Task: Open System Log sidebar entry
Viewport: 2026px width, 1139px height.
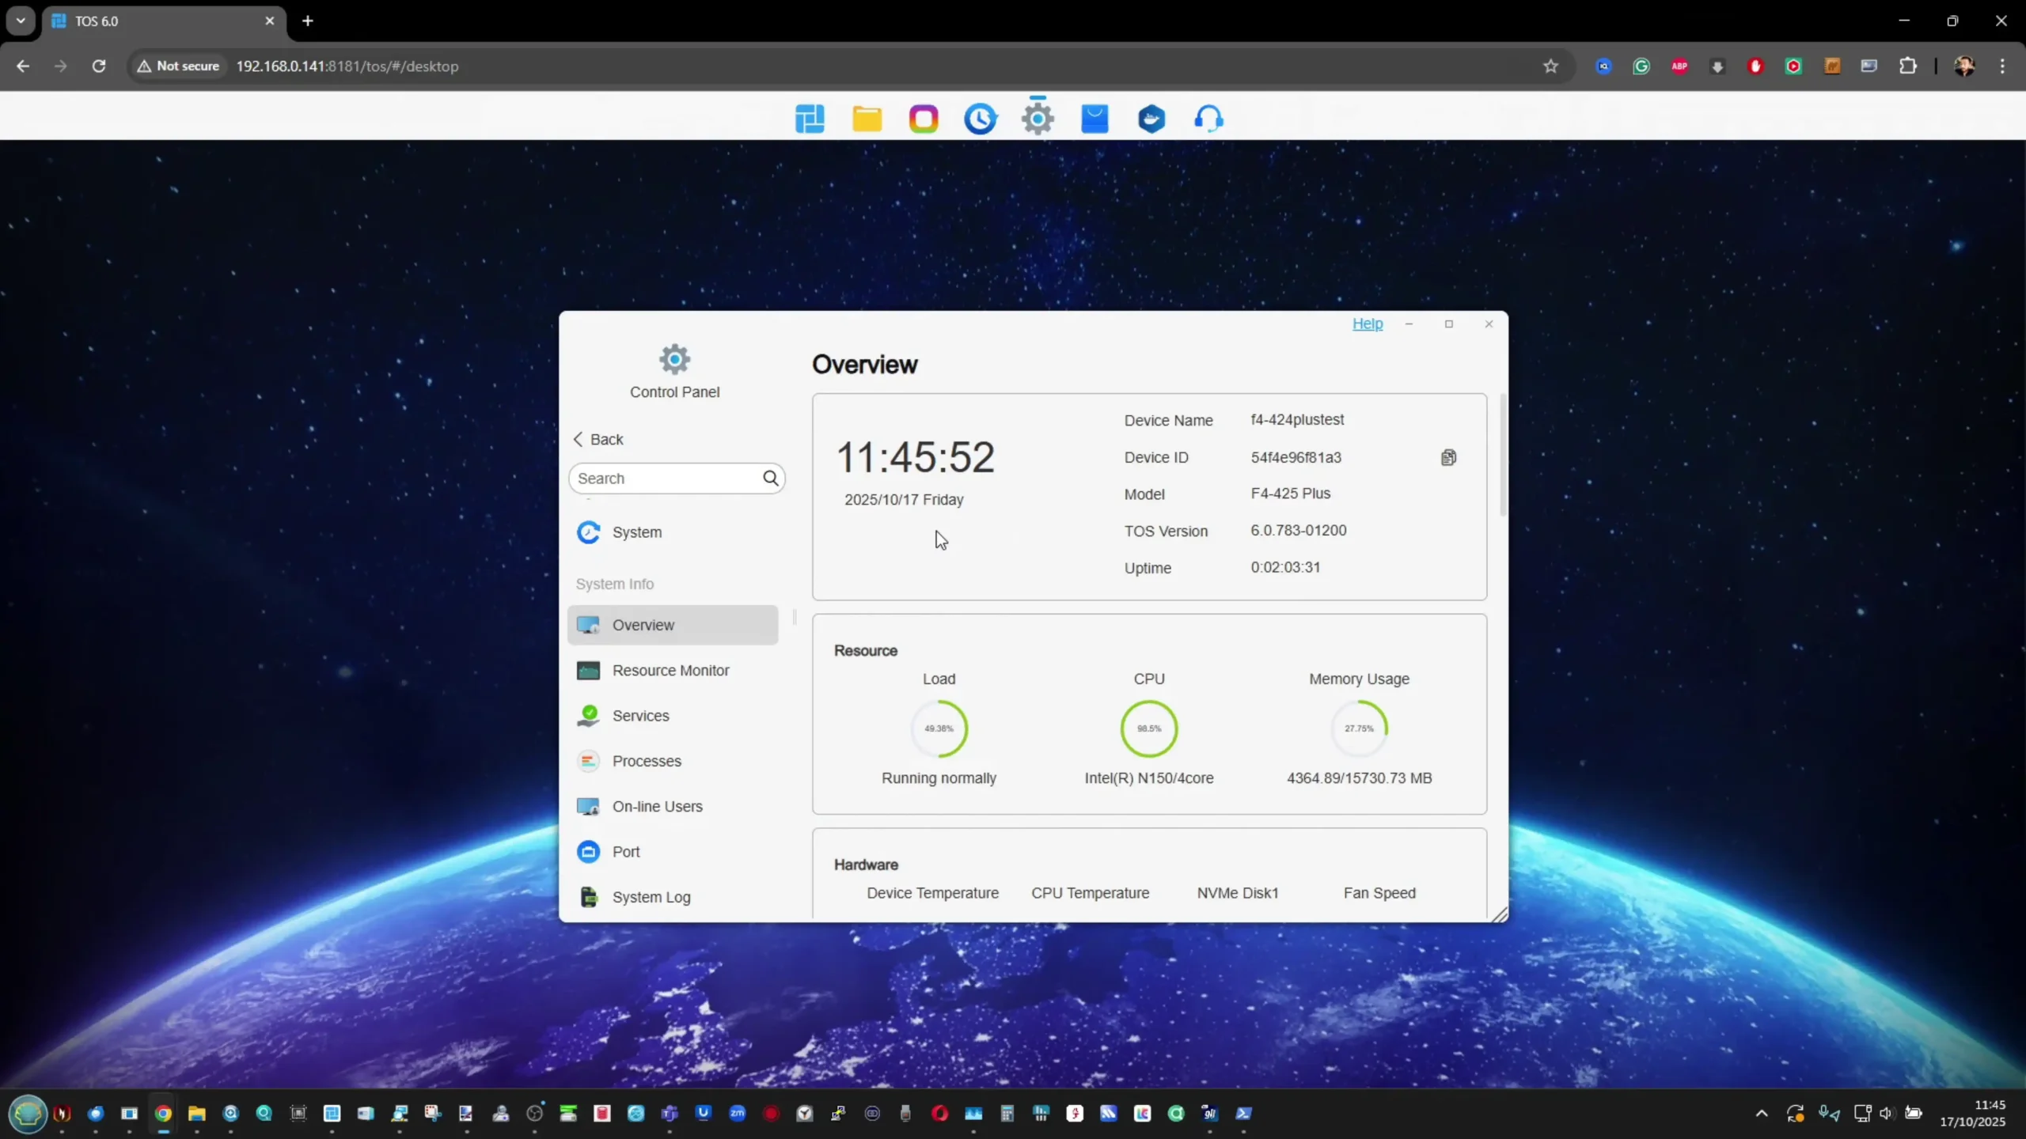Action: click(x=651, y=897)
